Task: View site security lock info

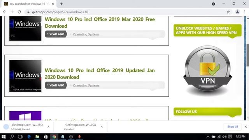Action: tap(28, 12)
